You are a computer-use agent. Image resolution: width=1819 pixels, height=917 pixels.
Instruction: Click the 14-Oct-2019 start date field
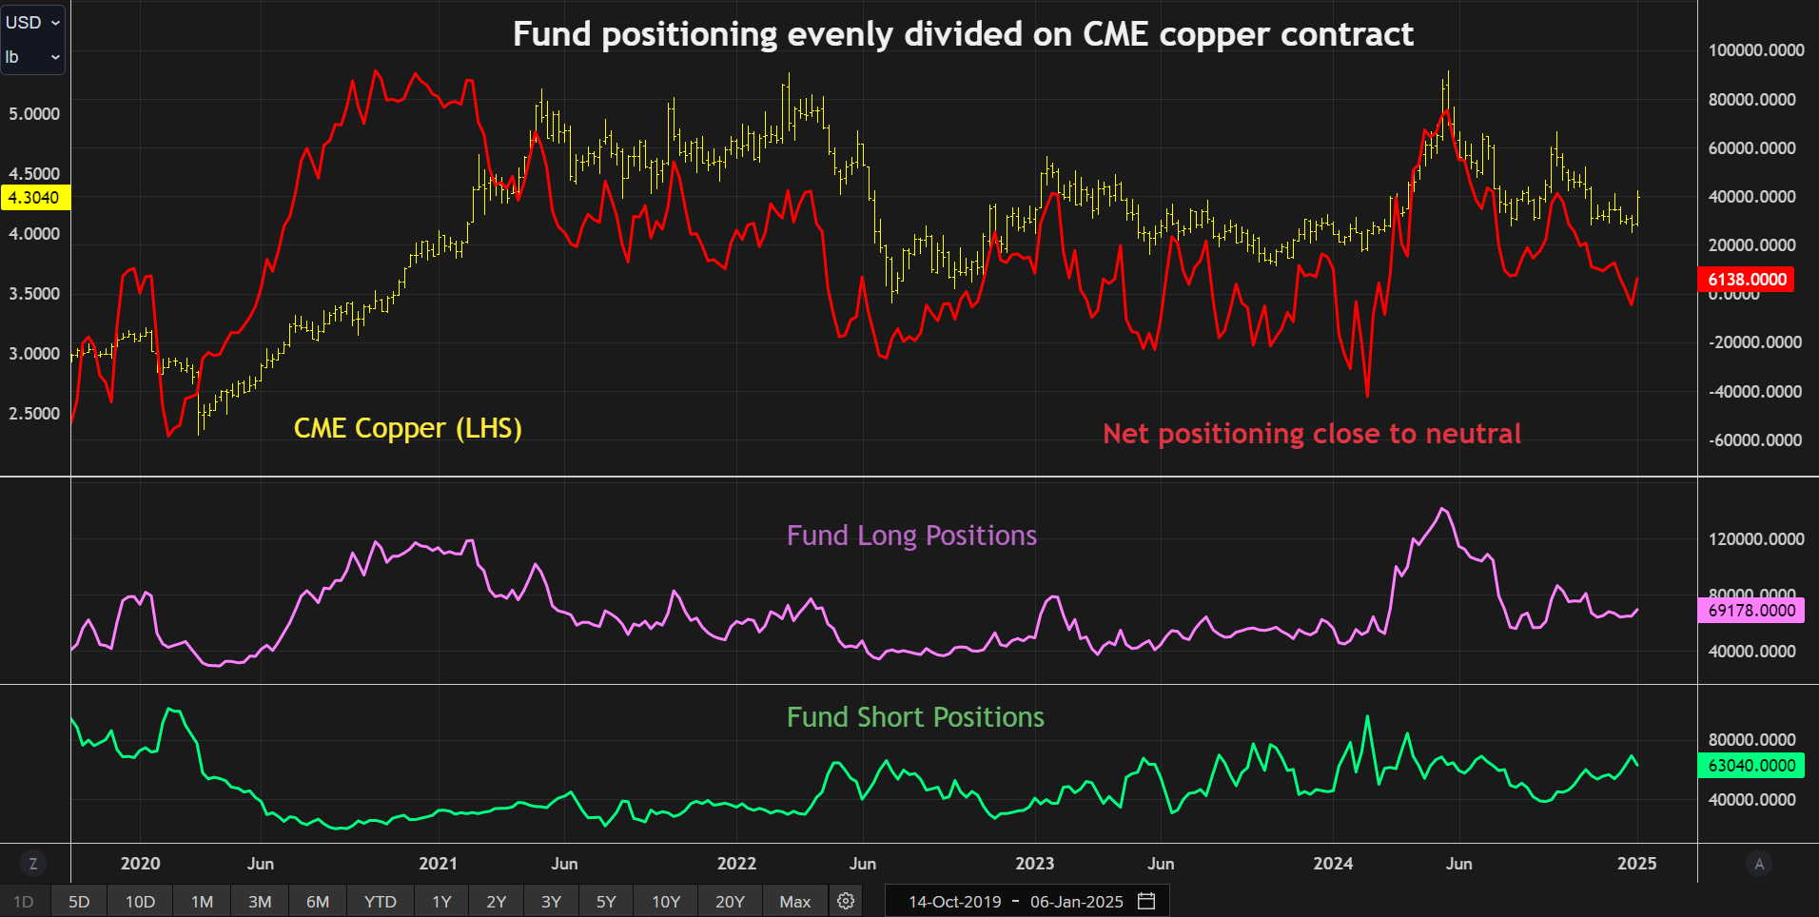(954, 902)
